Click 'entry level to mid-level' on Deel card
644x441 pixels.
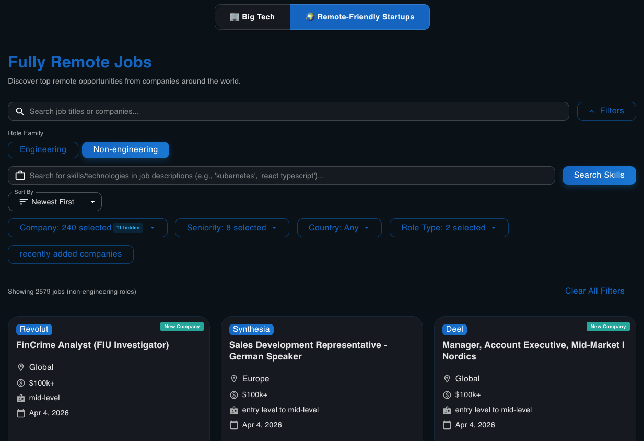pyautogui.click(x=494, y=410)
